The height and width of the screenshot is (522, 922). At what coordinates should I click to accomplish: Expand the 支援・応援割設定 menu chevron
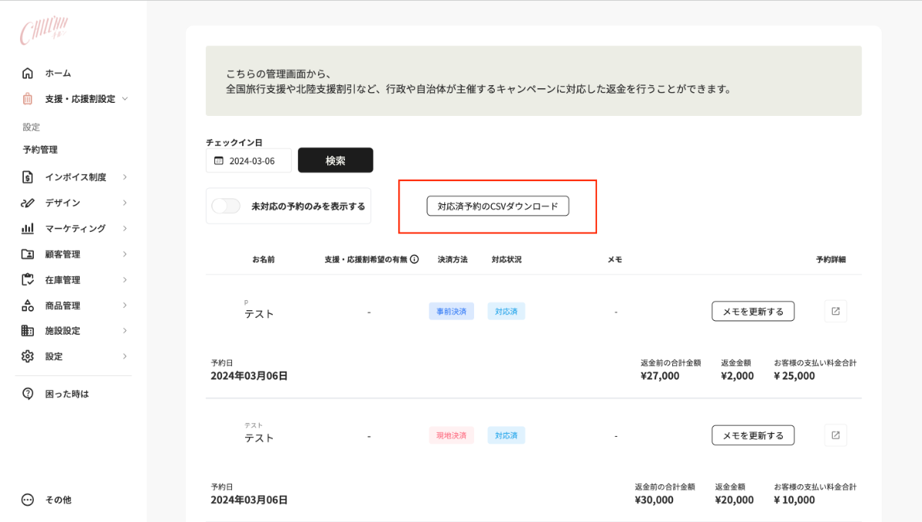(x=125, y=99)
